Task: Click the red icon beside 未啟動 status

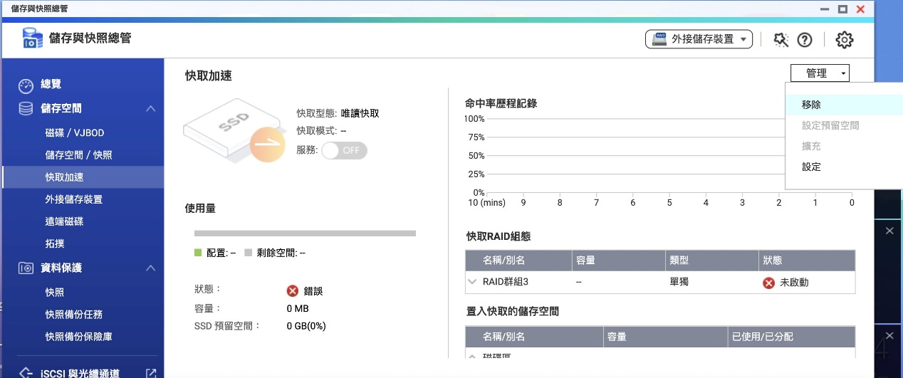Action: pyautogui.click(x=768, y=283)
